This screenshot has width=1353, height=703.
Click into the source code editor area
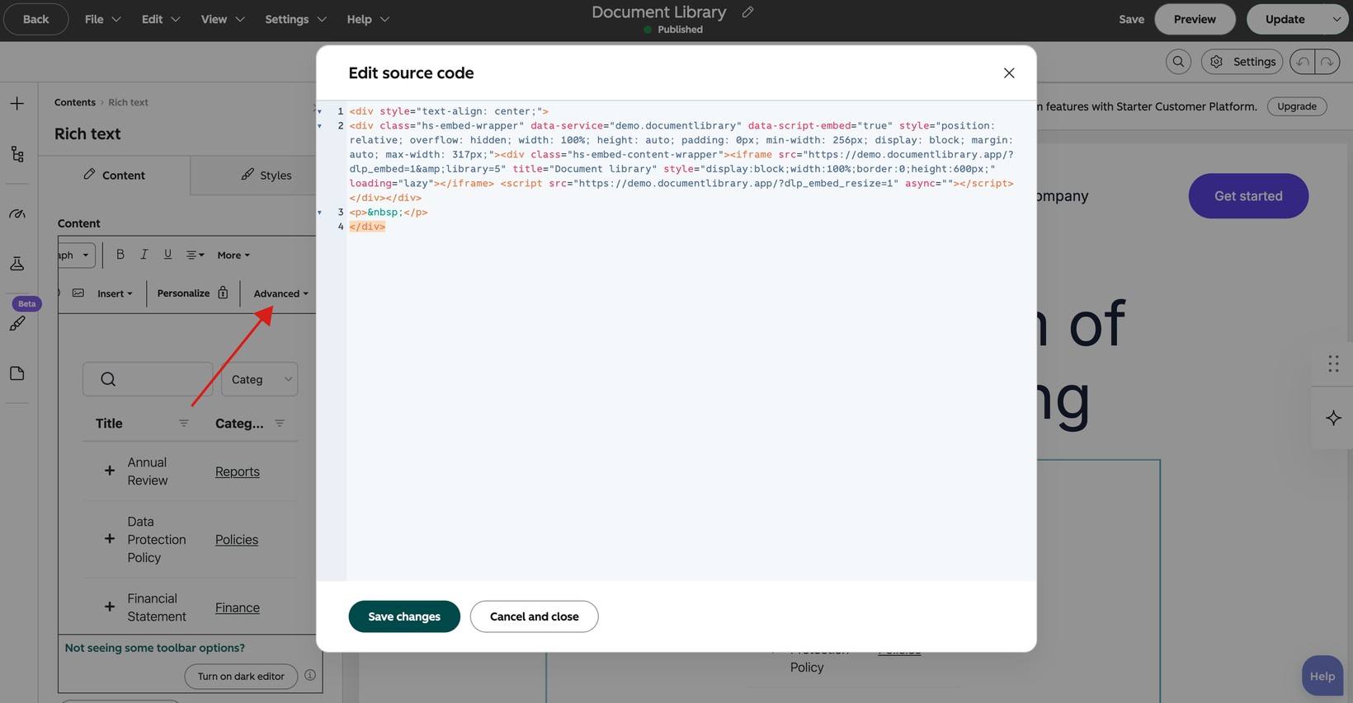(691, 341)
